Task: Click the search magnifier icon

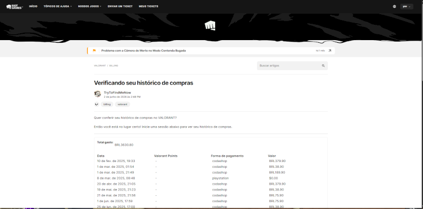Action: coord(323,66)
